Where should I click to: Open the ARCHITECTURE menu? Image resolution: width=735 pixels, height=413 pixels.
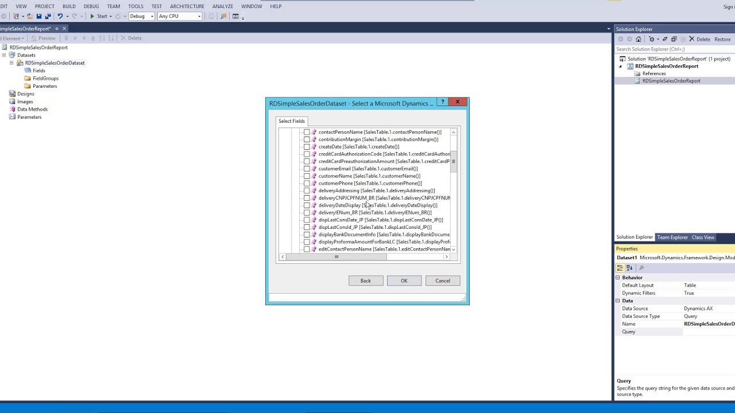click(187, 6)
